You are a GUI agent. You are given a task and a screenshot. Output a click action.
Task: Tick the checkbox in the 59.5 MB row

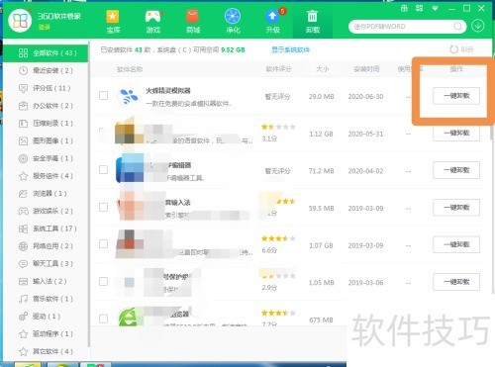103,207
